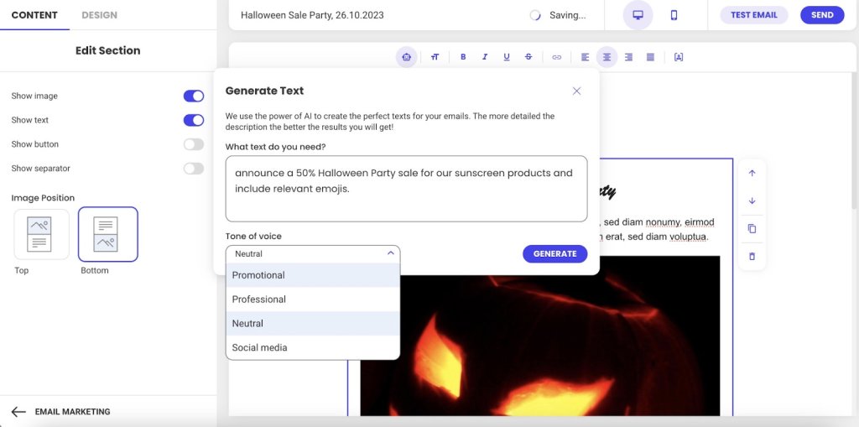Viewport: 859px width, 427px height.
Task: Switch to desktop preview
Action: click(638, 15)
